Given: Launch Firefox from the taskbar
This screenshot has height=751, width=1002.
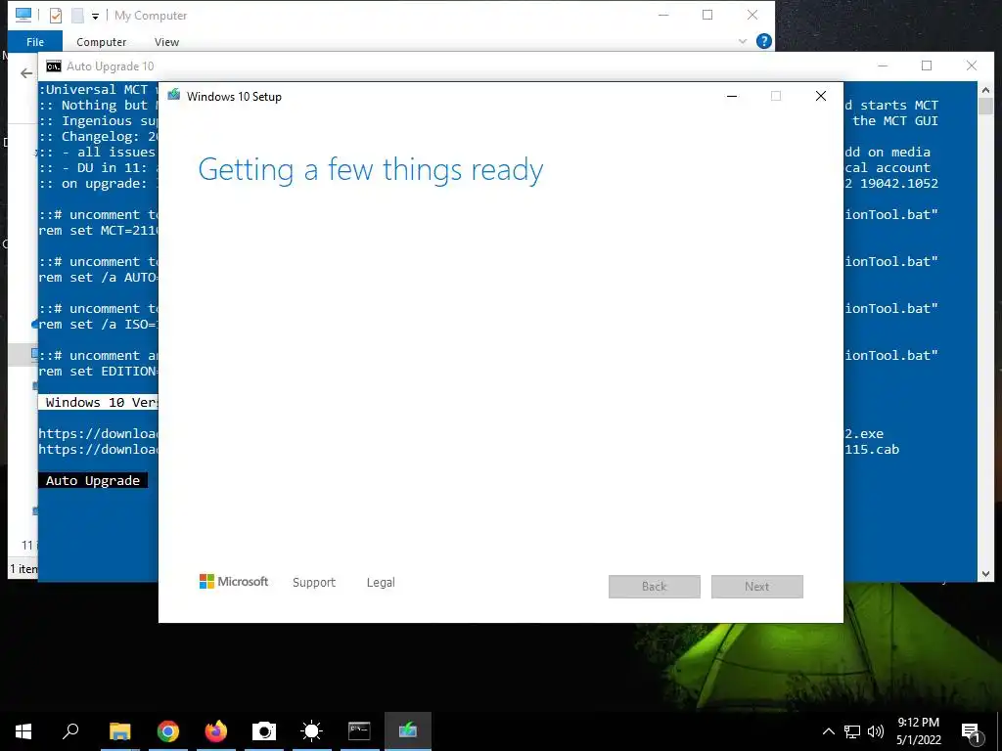Looking at the screenshot, I should 216,731.
